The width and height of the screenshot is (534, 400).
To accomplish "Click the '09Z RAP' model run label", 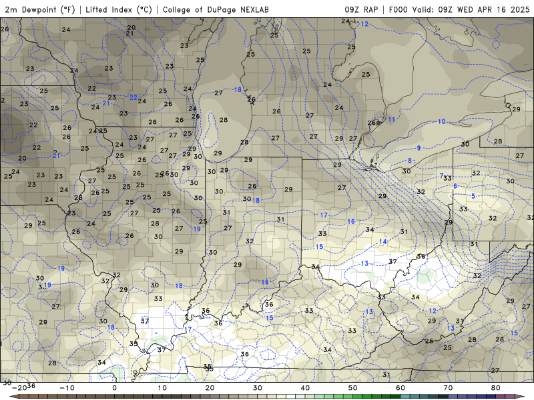I will [x=361, y=9].
